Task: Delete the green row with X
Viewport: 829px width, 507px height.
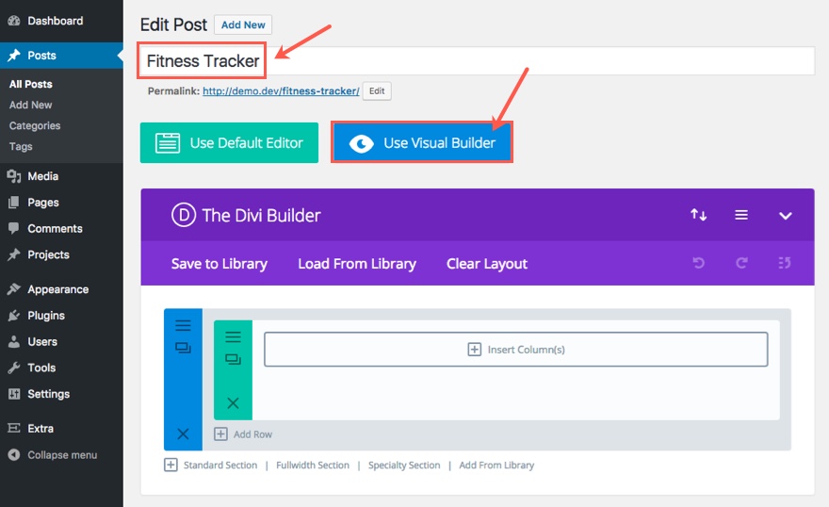Action: tap(233, 403)
